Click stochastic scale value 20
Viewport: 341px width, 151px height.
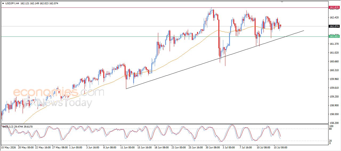[331, 141]
